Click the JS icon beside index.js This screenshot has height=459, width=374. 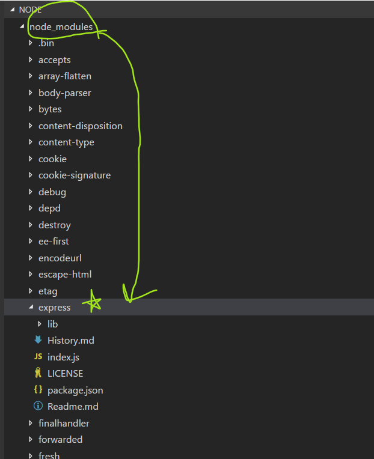[38, 356]
